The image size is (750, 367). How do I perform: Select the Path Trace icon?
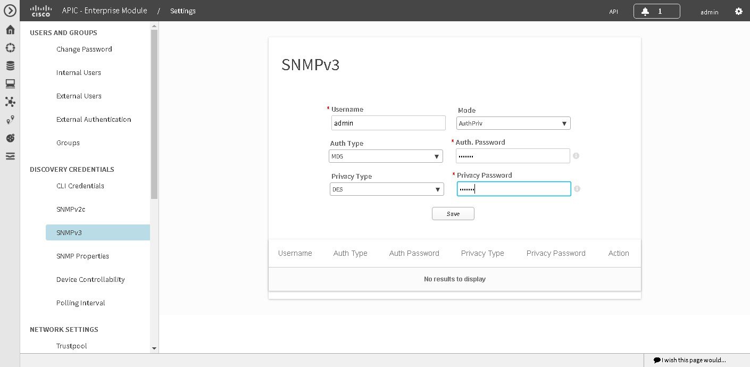(10, 120)
